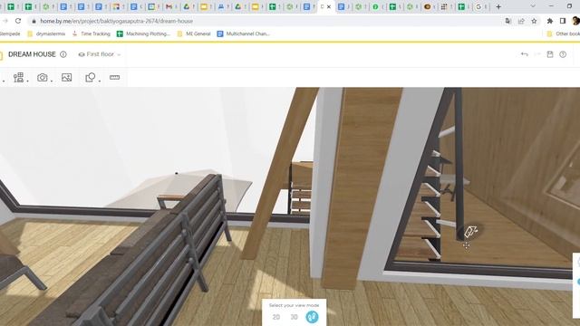Expand the small arrow beside the furnish tool
Image resolution: width=580 pixels, height=326 pixels.
(x=27, y=81)
